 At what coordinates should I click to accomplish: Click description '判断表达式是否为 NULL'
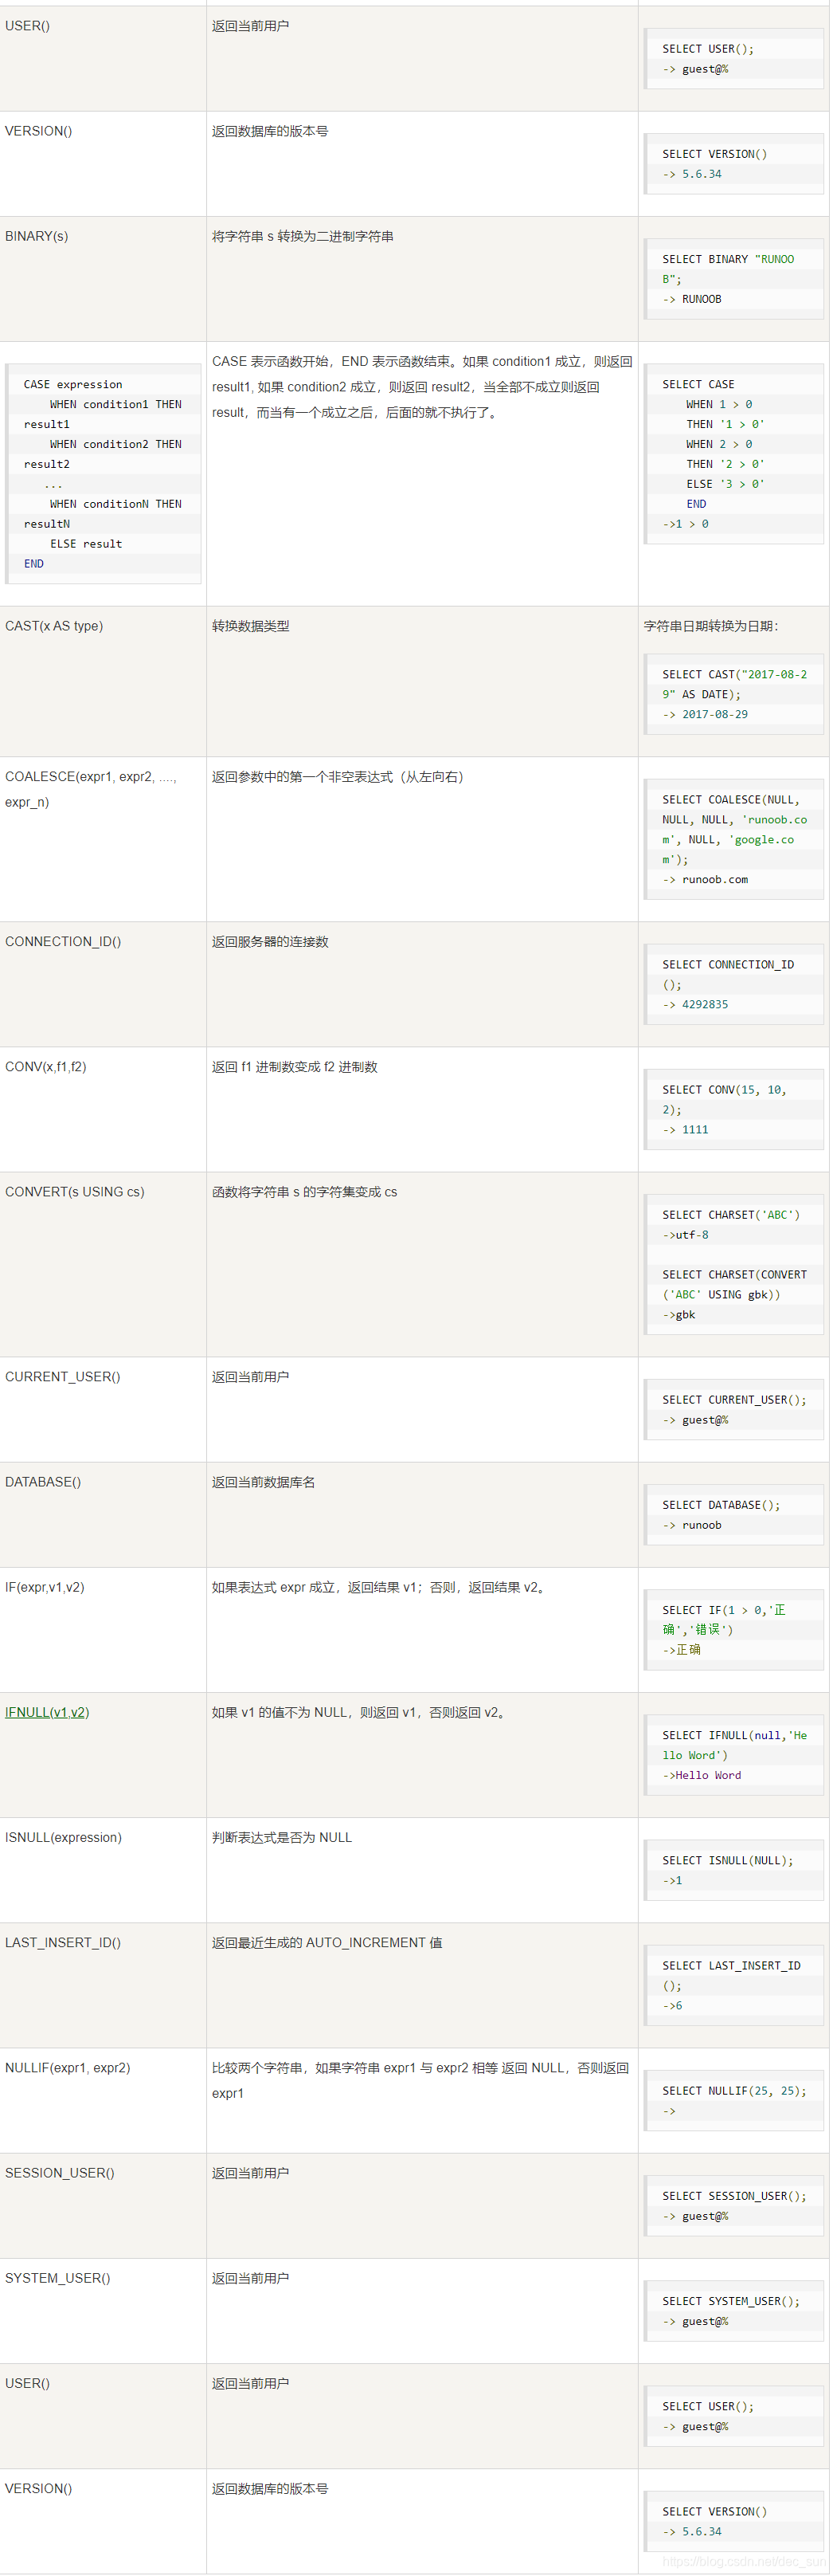click(282, 1836)
